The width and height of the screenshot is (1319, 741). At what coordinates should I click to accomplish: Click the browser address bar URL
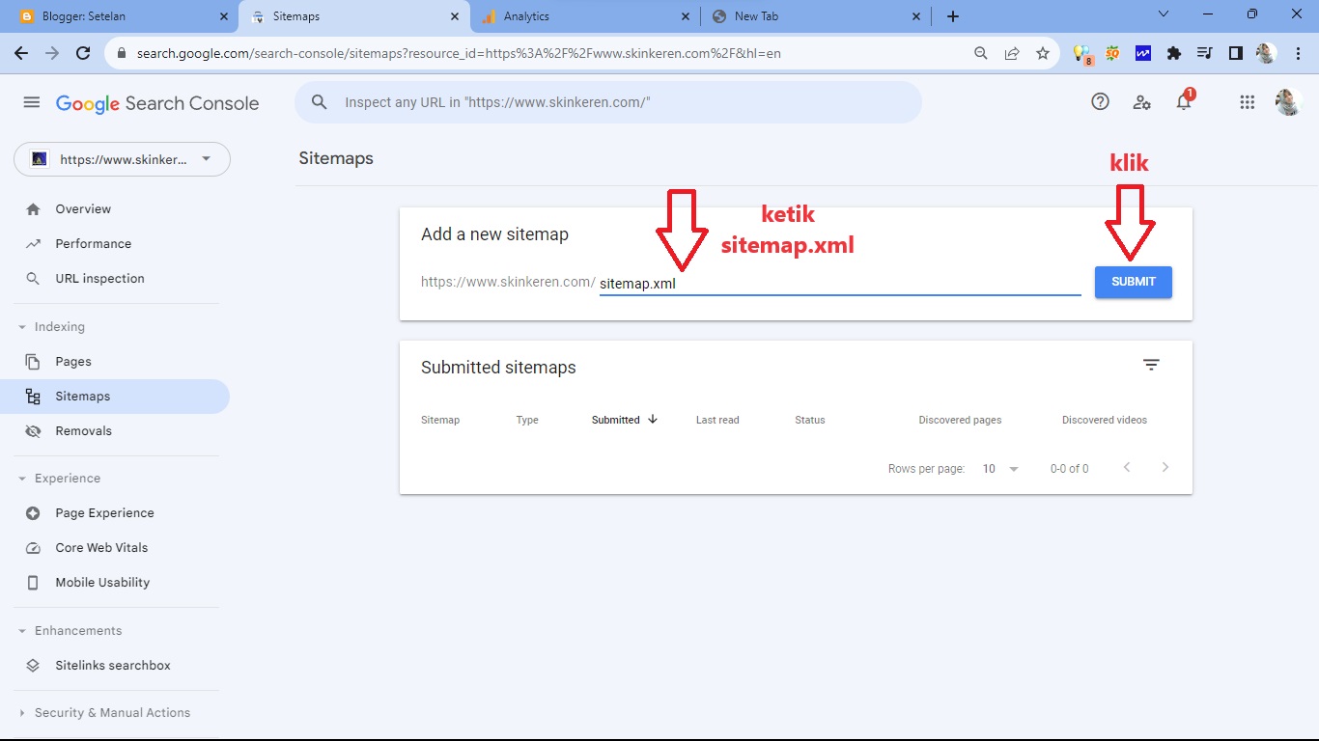pos(459,54)
